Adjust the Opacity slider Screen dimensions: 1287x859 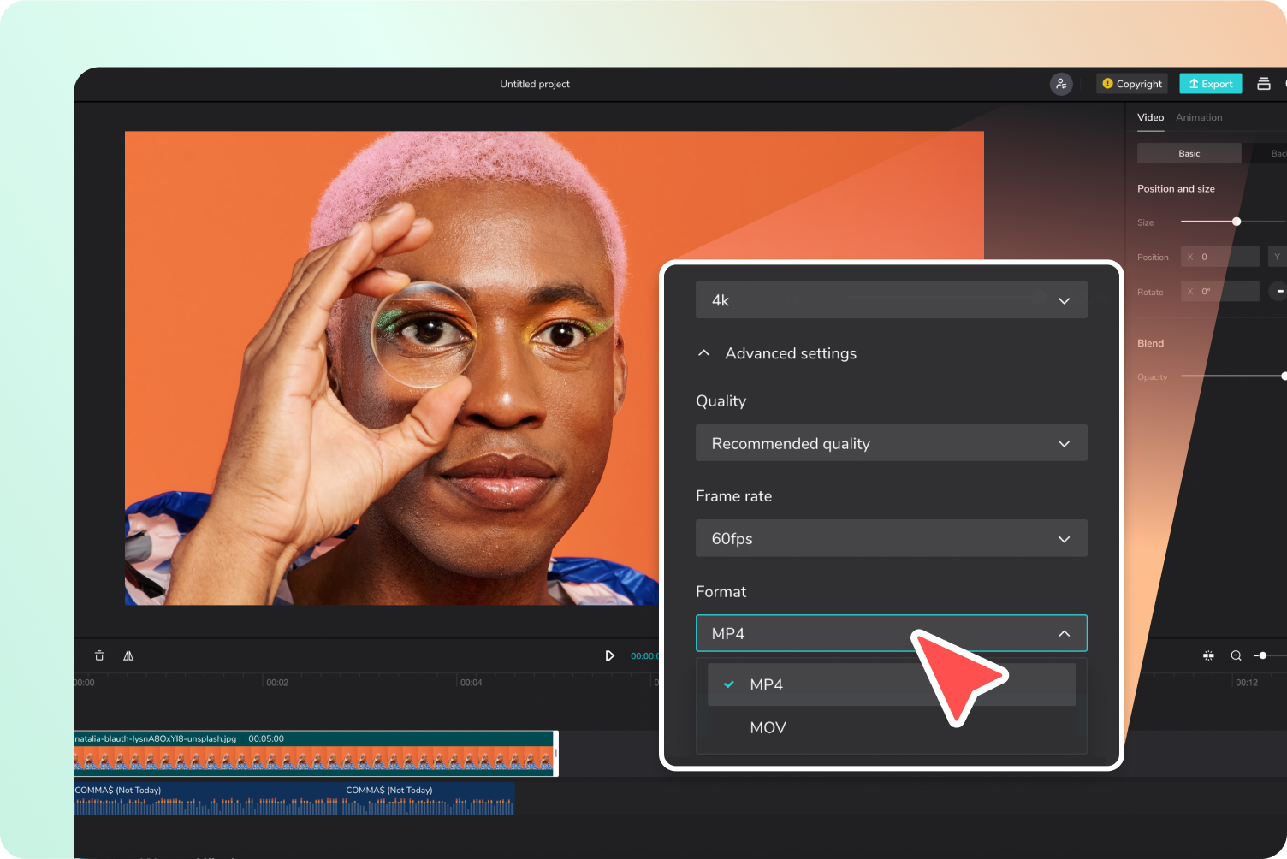(1233, 376)
